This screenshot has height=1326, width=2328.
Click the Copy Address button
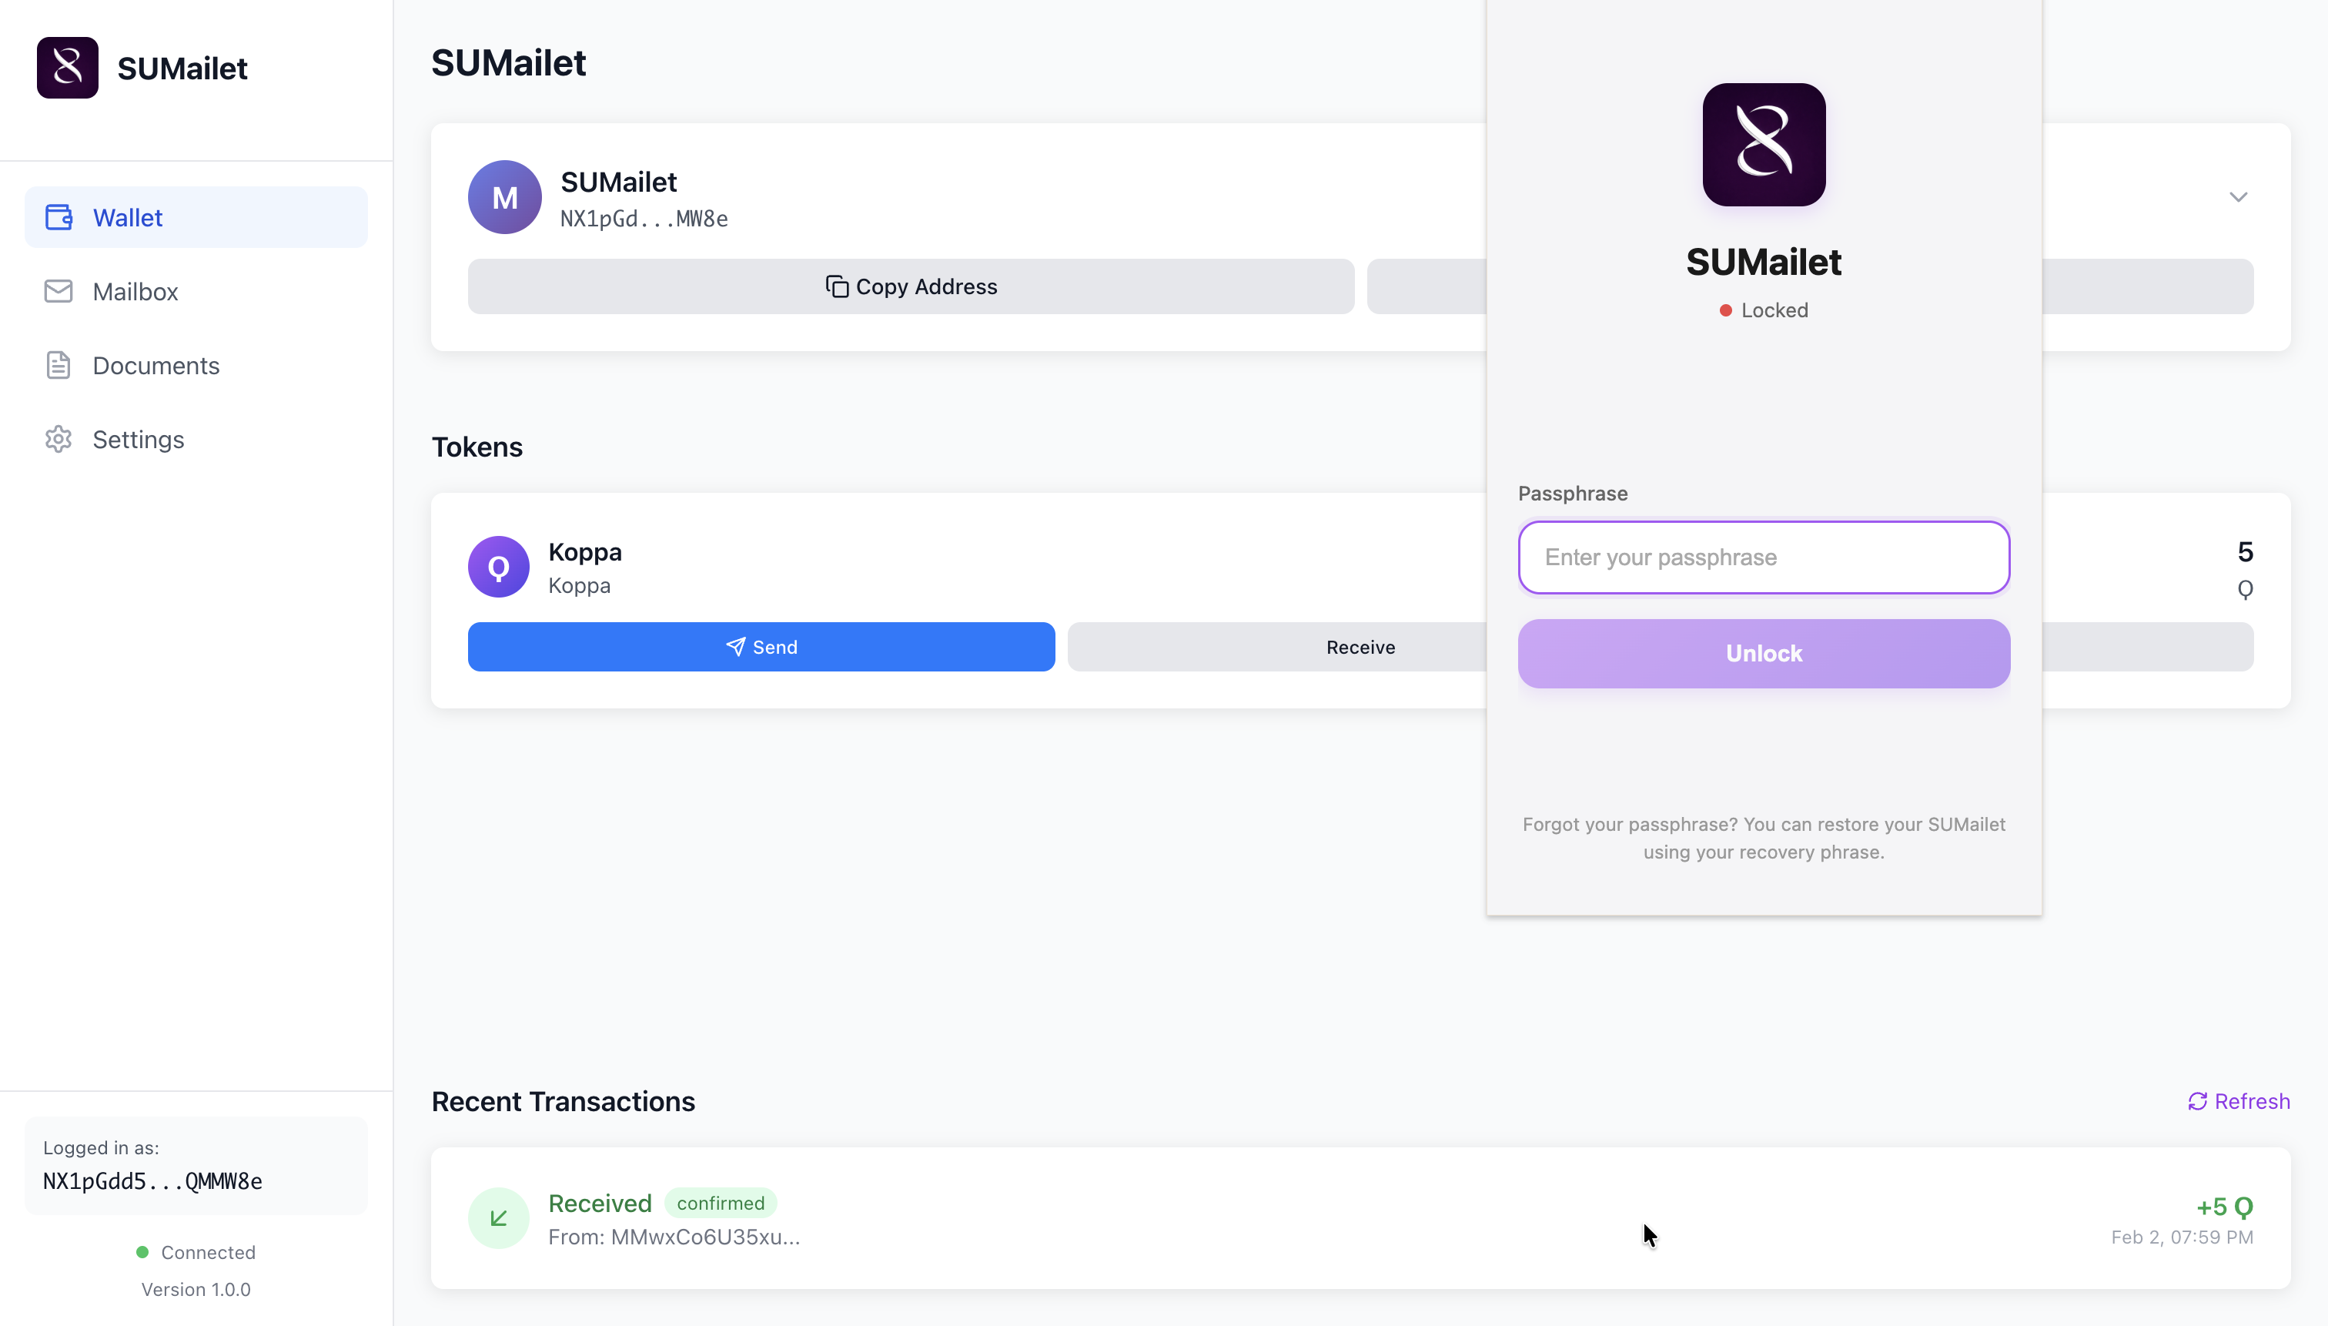(911, 286)
